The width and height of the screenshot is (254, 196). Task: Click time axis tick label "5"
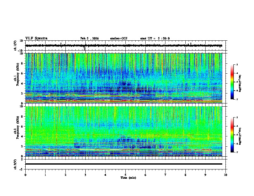125,175
